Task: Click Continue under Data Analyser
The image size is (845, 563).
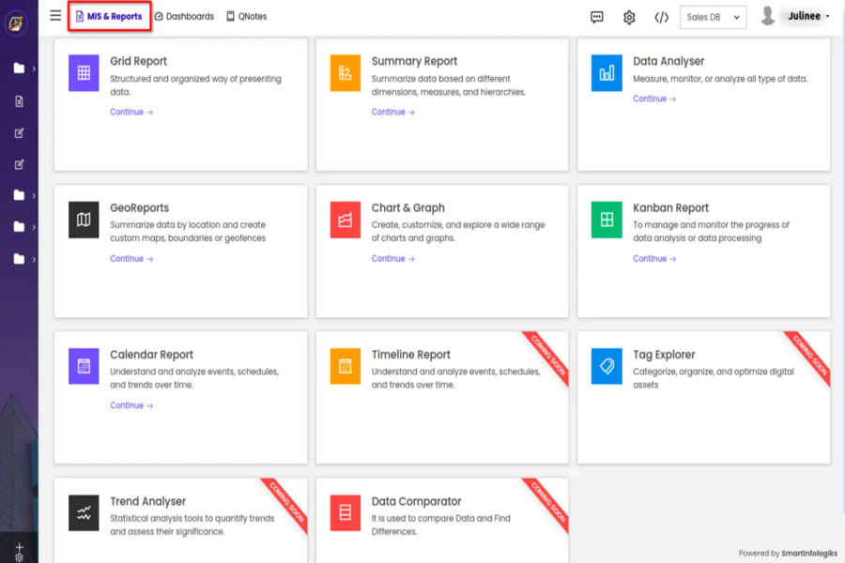Action: tap(654, 99)
